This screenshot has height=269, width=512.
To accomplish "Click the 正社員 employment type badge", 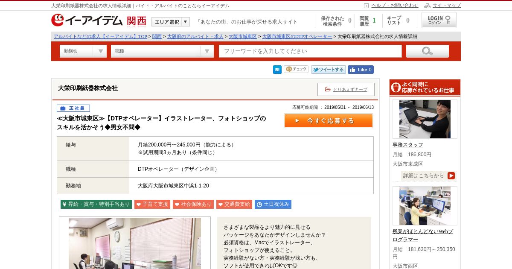I will pos(73,108).
